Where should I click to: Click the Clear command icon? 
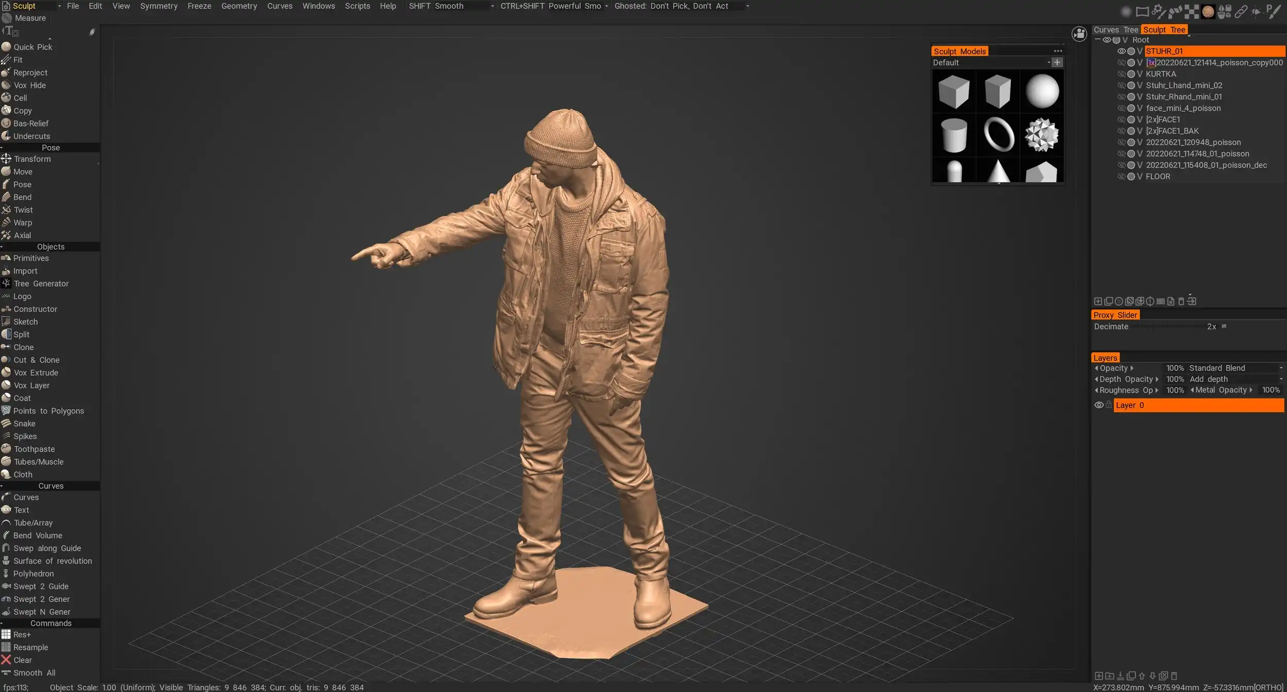coord(6,660)
